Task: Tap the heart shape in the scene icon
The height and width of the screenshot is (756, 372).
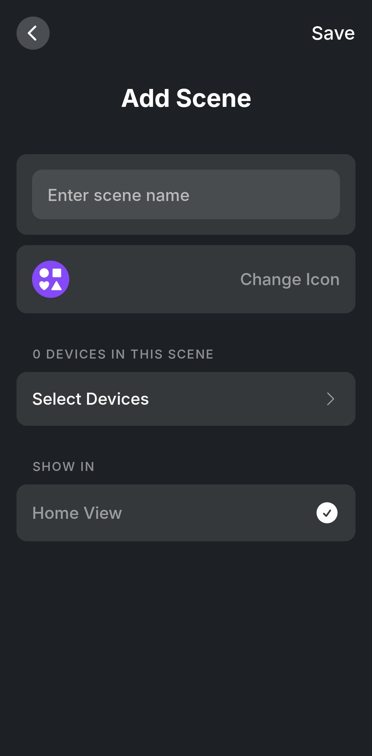Action: [44, 285]
